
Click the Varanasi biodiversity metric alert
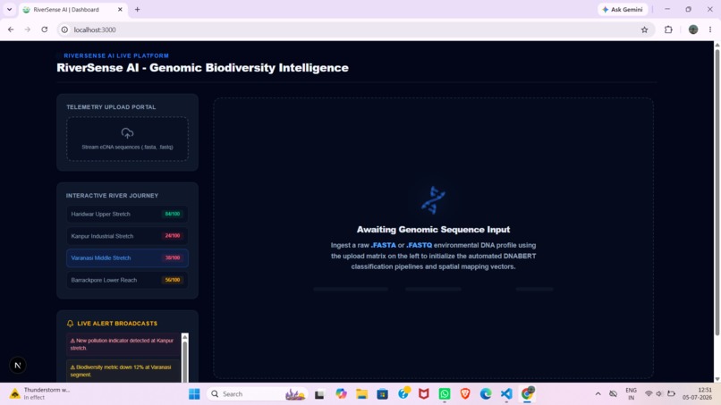[123, 371]
